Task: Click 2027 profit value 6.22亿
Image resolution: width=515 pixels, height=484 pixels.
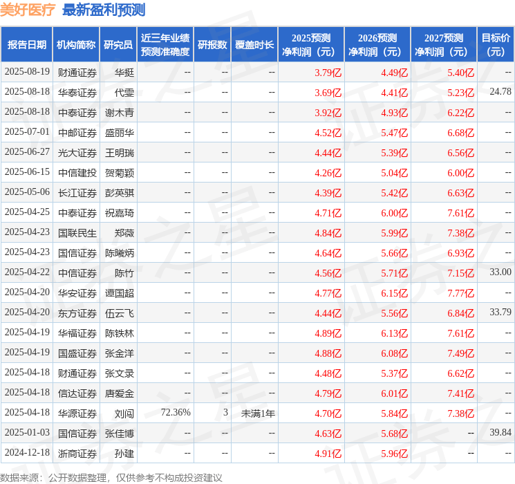Action: (460, 113)
